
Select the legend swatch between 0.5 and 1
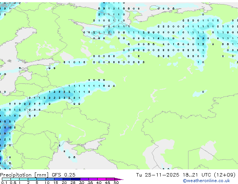(x=15, y=179)
